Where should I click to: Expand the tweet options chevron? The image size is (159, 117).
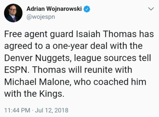[151, 9]
